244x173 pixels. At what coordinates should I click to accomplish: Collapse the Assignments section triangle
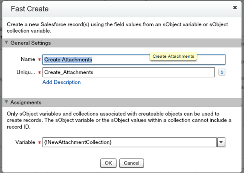point(6,102)
